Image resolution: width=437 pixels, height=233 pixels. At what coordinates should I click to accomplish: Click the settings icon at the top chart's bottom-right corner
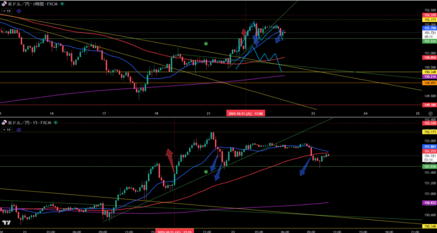429,113
